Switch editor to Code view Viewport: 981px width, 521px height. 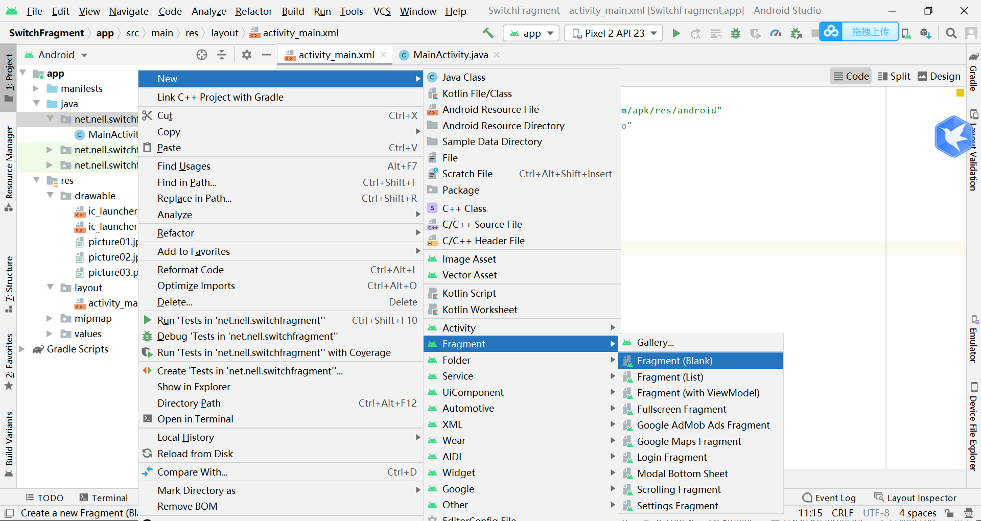click(851, 76)
